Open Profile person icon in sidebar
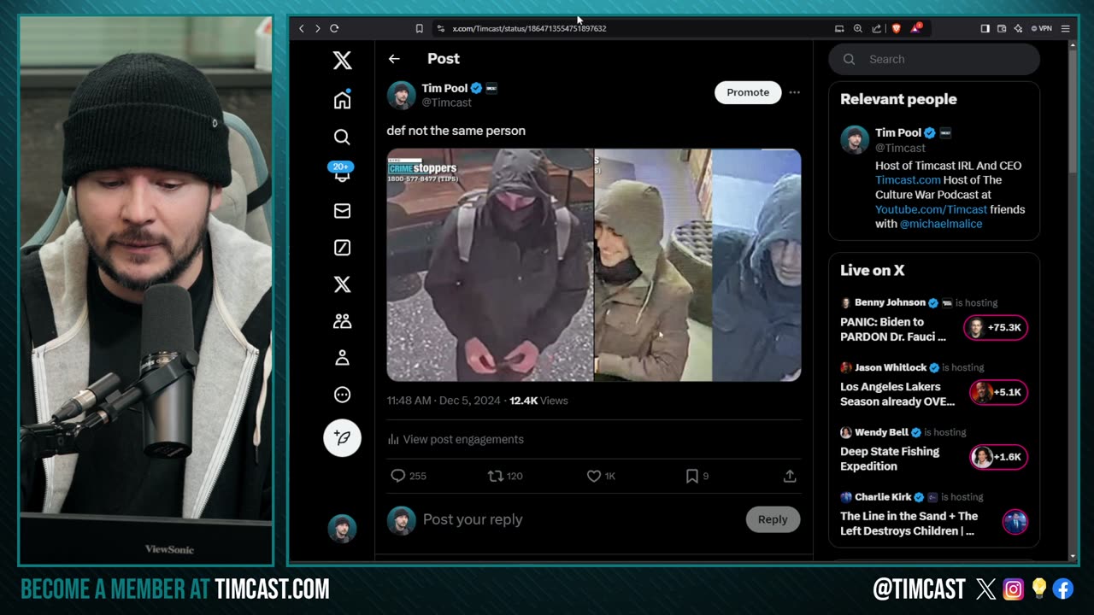The image size is (1094, 615). click(x=342, y=358)
